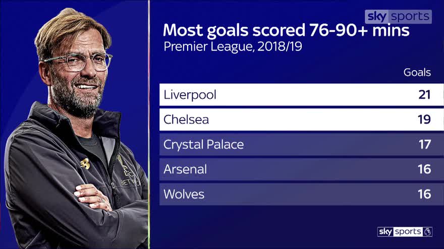Click Liverpool's goal count of 21
Image resolution: width=444 pixels, height=249 pixels.
click(424, 95)
